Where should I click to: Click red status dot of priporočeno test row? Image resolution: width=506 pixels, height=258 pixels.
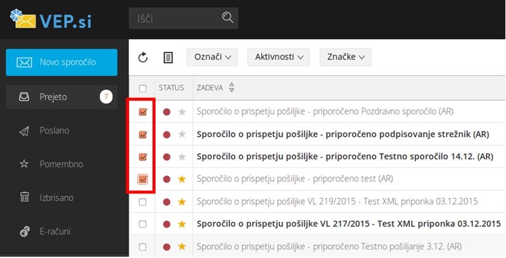pos(166,180)
